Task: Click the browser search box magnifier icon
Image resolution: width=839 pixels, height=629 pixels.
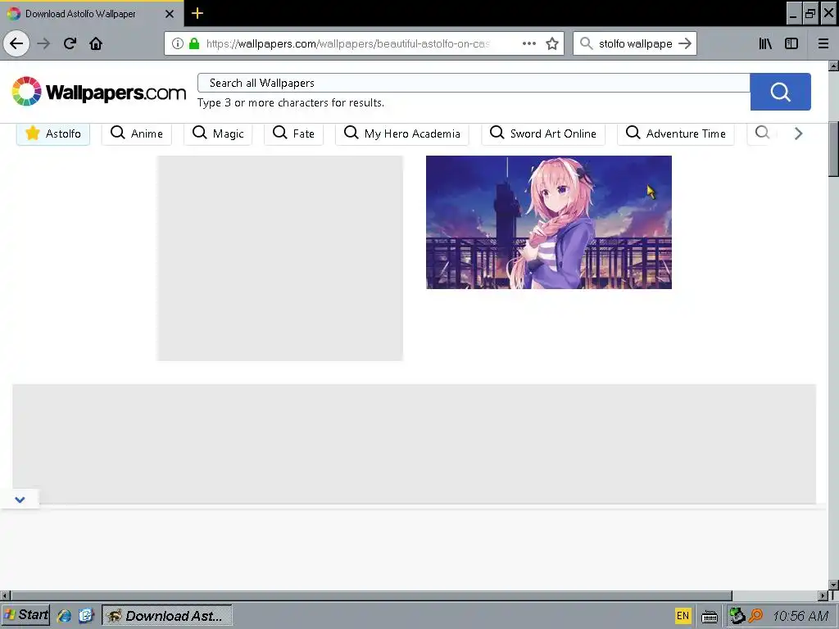Action: point(587,43)
